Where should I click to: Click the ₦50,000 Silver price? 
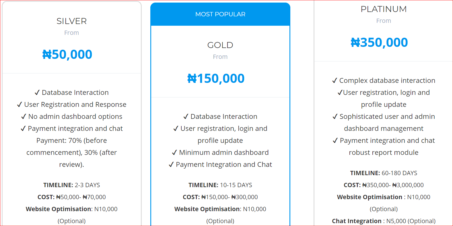coord(67,54)
